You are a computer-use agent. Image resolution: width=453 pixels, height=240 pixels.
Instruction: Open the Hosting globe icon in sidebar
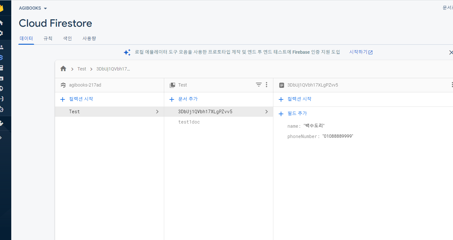click(1, 88)
